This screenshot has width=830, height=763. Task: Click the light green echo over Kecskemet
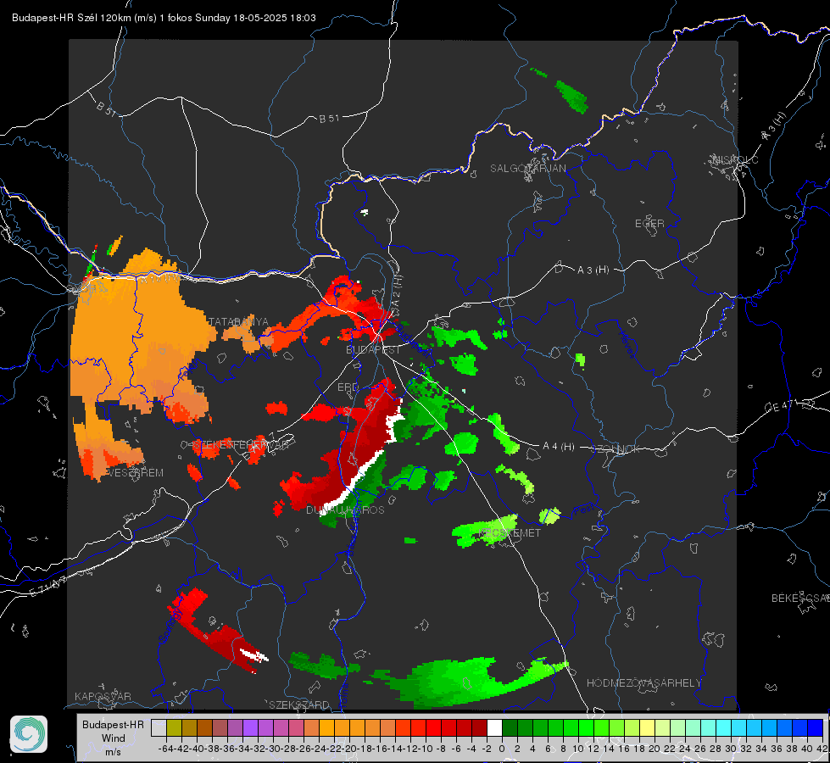484,531
